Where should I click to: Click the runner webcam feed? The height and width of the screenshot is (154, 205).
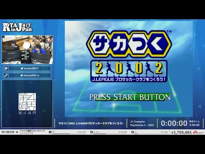point(27,50)
